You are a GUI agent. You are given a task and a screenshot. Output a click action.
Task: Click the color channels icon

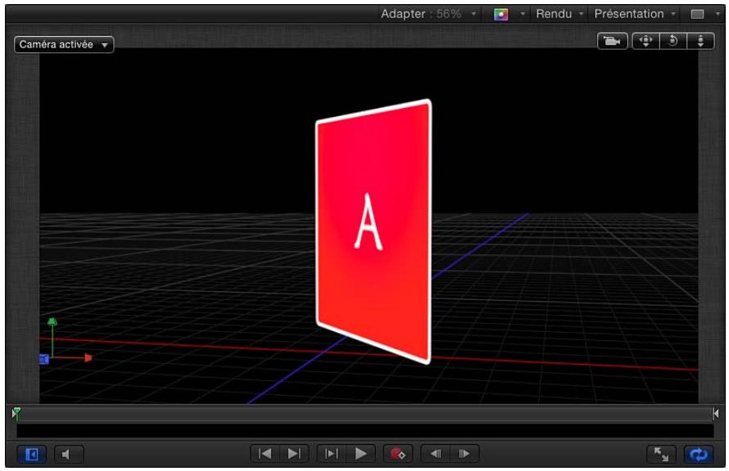click(x=500, y=15)
